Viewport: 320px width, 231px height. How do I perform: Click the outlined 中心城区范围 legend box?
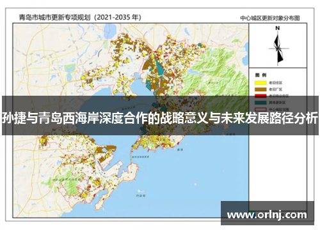pos(260,109)
